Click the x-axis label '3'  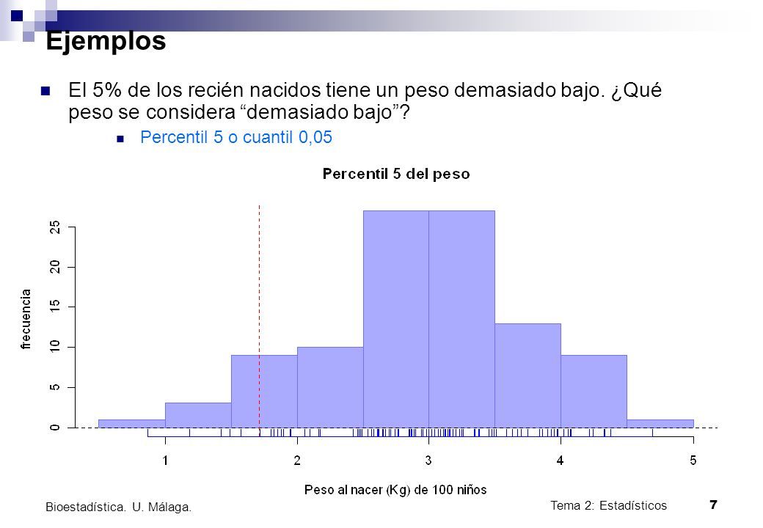428,460
